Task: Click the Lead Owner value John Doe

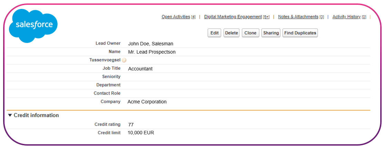Action: tap(150, 44)
